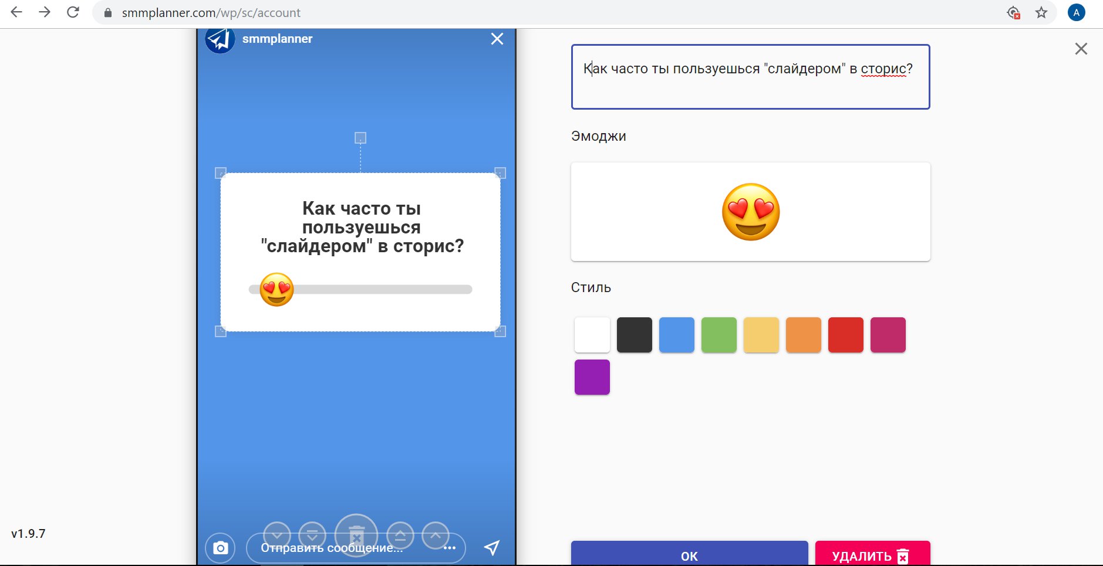Image resolution: width=1103 pixels, height=566 pixels.
Task: Confirm with the OK button
Action: (x=690, y=554)
